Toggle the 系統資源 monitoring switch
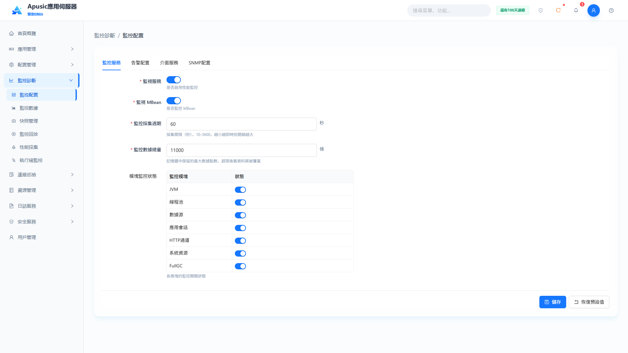Image resolution: width=628 pixels, height=353 pixels. [240, 253]
